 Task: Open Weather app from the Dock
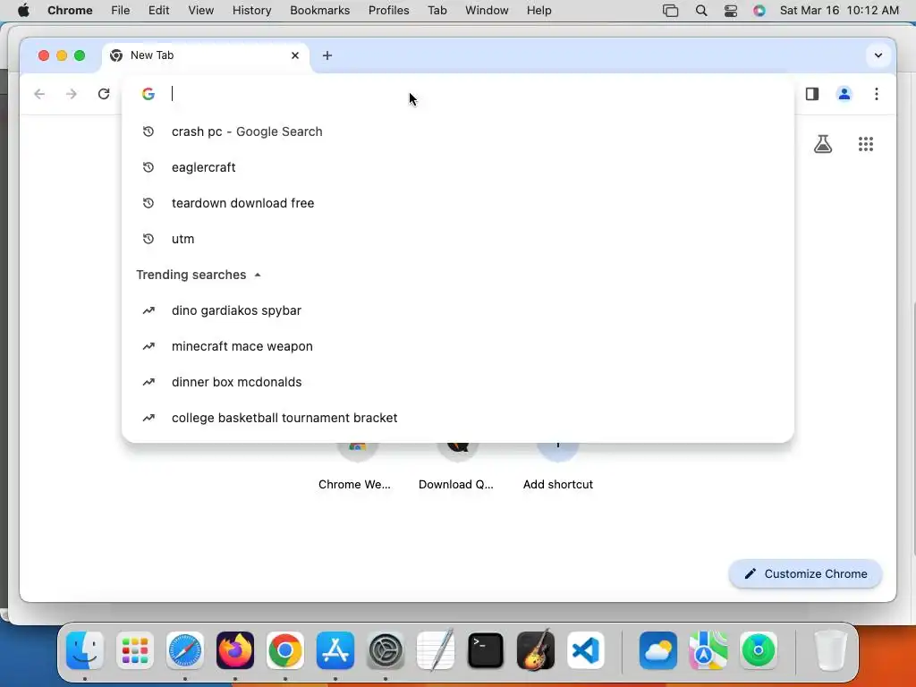point(657,650)
